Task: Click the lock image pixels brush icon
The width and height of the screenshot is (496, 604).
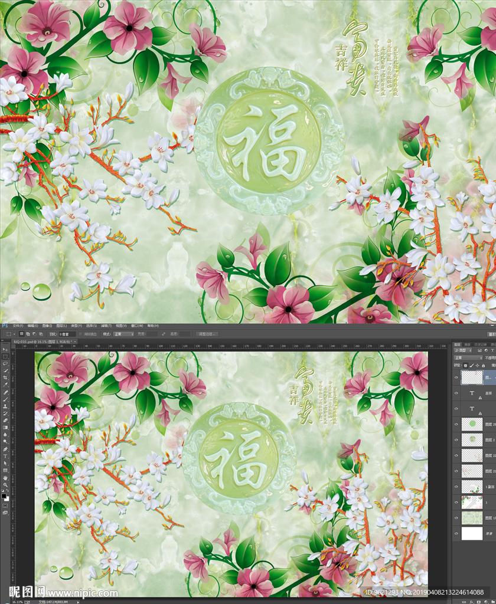Action: click(472, 365)
